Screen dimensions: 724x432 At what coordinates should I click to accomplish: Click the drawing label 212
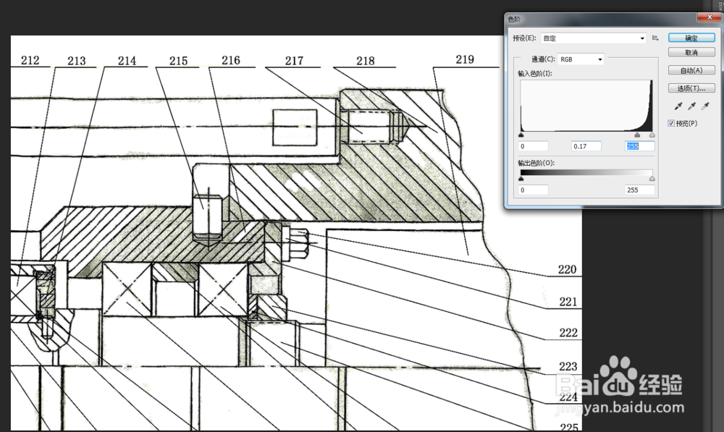(x=30, y=61)
